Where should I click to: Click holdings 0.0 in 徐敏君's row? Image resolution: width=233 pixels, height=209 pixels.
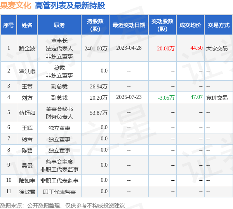click(x=104, y=191)
